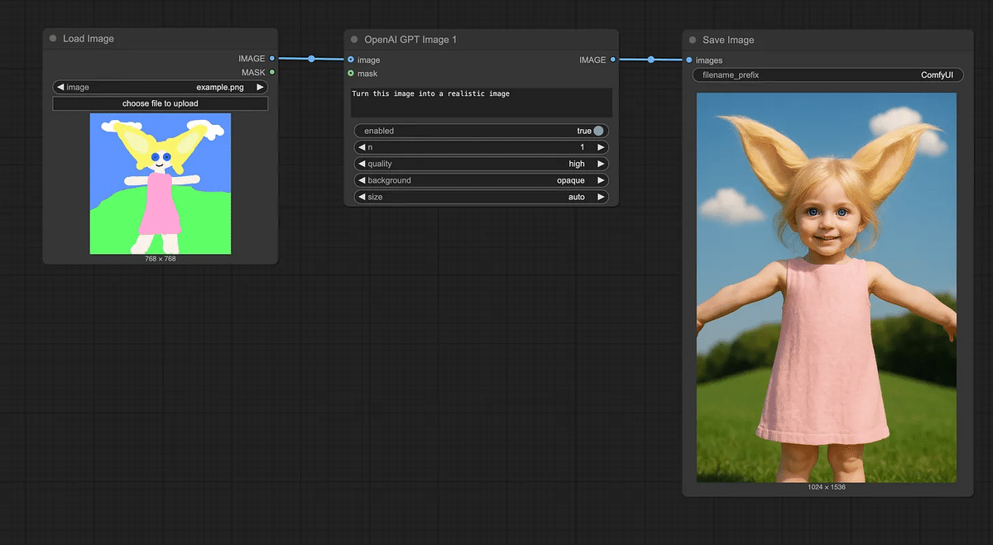Viewport: 993px width, 545px height.
Task: Select the cartoon preview in Load Image
Action: 161,184
